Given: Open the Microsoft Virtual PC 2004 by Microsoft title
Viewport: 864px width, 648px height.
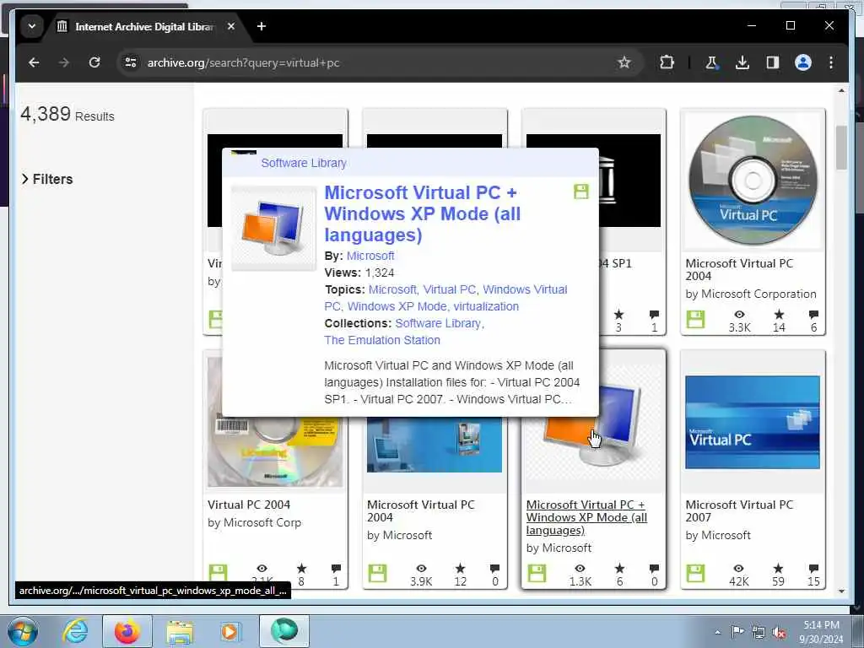Looking at the screenshot, I should (420, 510).
